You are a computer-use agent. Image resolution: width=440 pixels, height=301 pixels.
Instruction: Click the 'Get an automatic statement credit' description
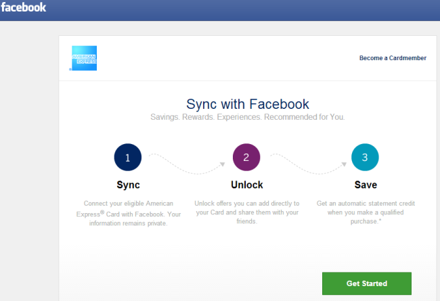366,212
